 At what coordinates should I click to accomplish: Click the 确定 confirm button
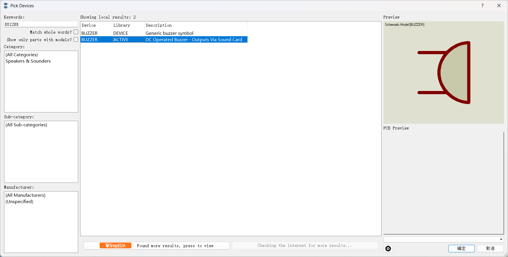tap(461, 248)
